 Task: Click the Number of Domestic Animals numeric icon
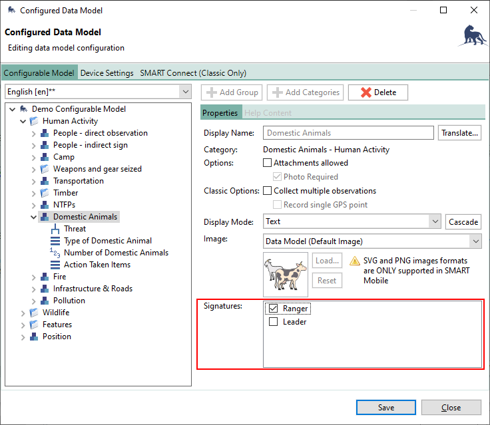55,253
